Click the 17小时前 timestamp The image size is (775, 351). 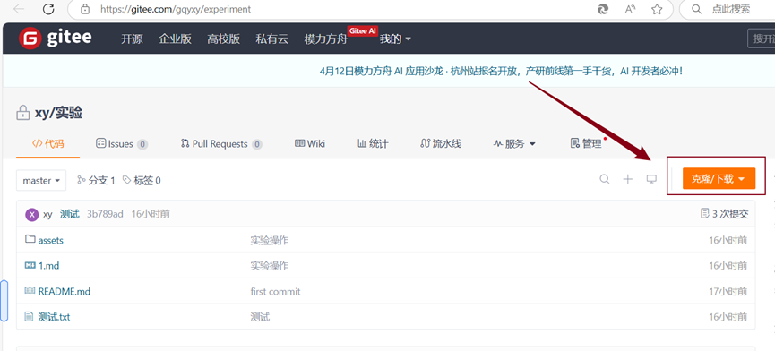point(728,291)
